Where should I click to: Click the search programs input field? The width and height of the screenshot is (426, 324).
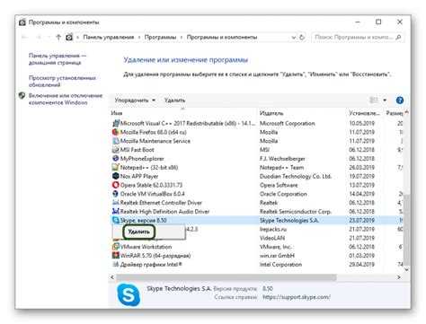click(354, 38)
